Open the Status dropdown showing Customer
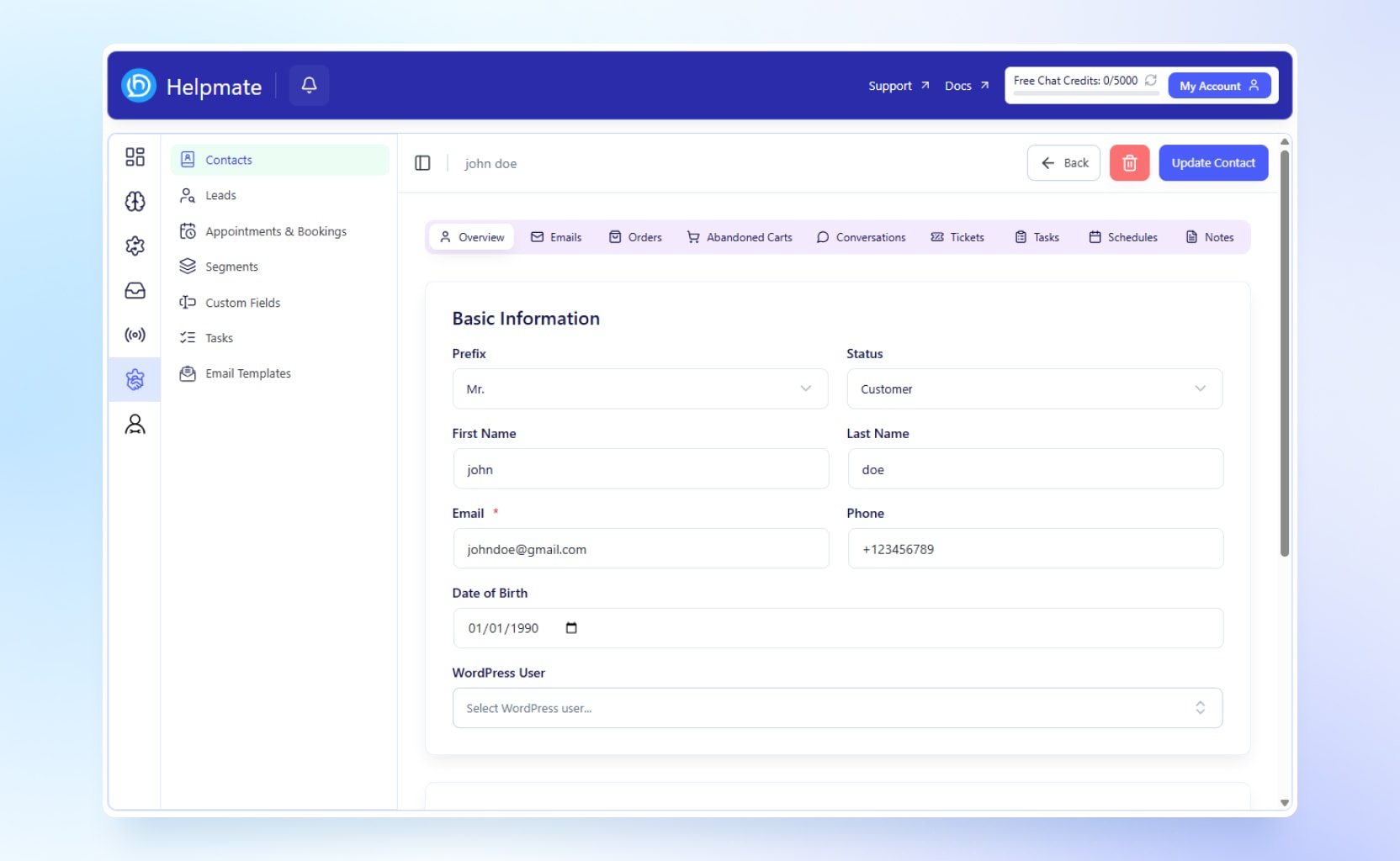Image resolution: width=1400 pixels, height=861 pixels. click(x=1034, y=388)
